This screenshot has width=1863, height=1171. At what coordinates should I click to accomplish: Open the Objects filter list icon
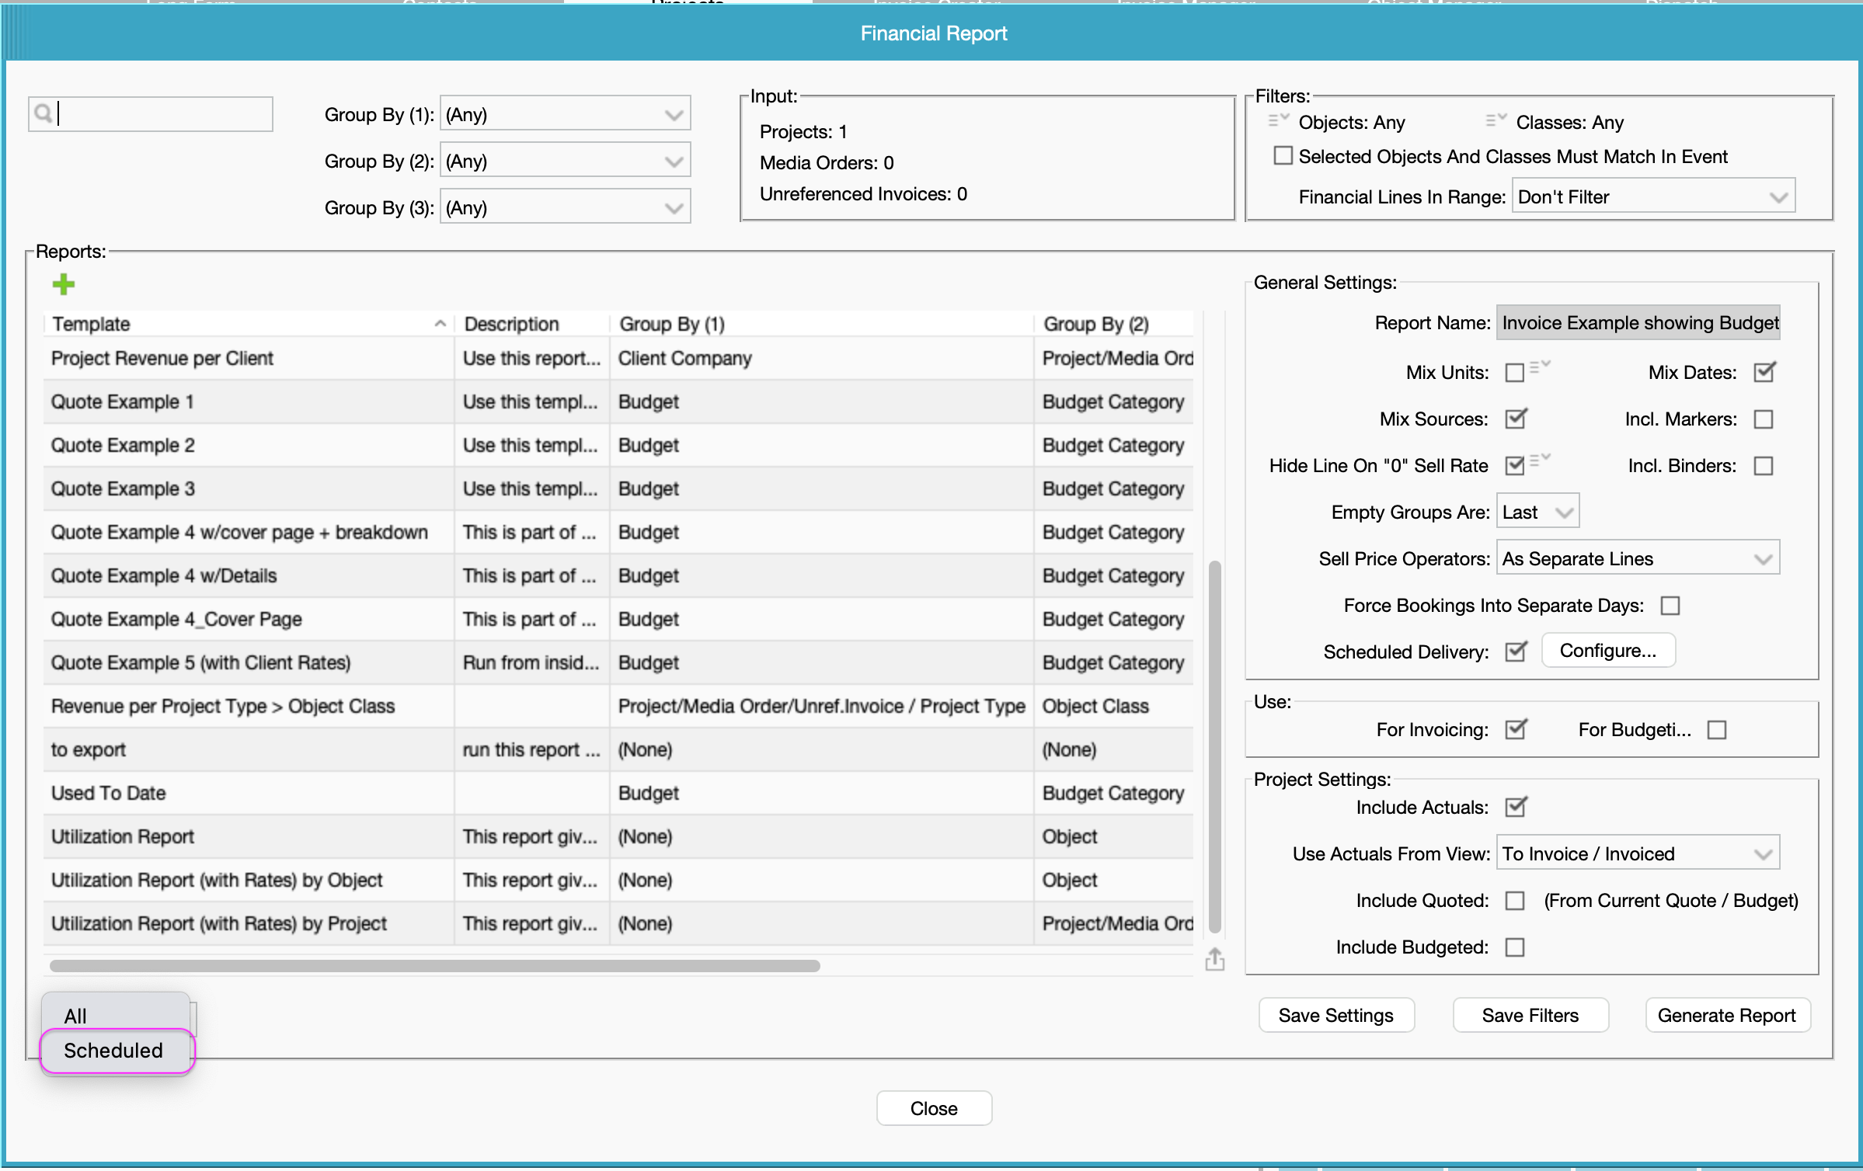point(1279,120)
